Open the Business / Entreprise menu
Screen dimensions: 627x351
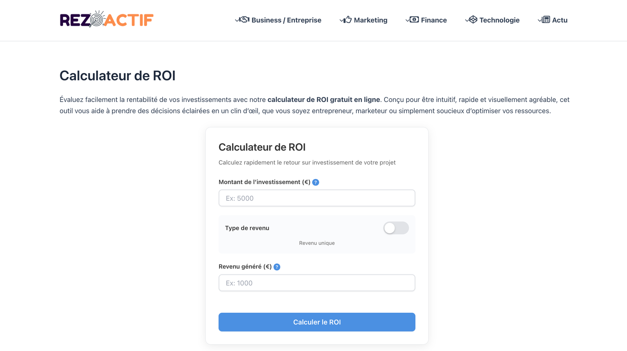pyautogui.click(x=286, y=20)
